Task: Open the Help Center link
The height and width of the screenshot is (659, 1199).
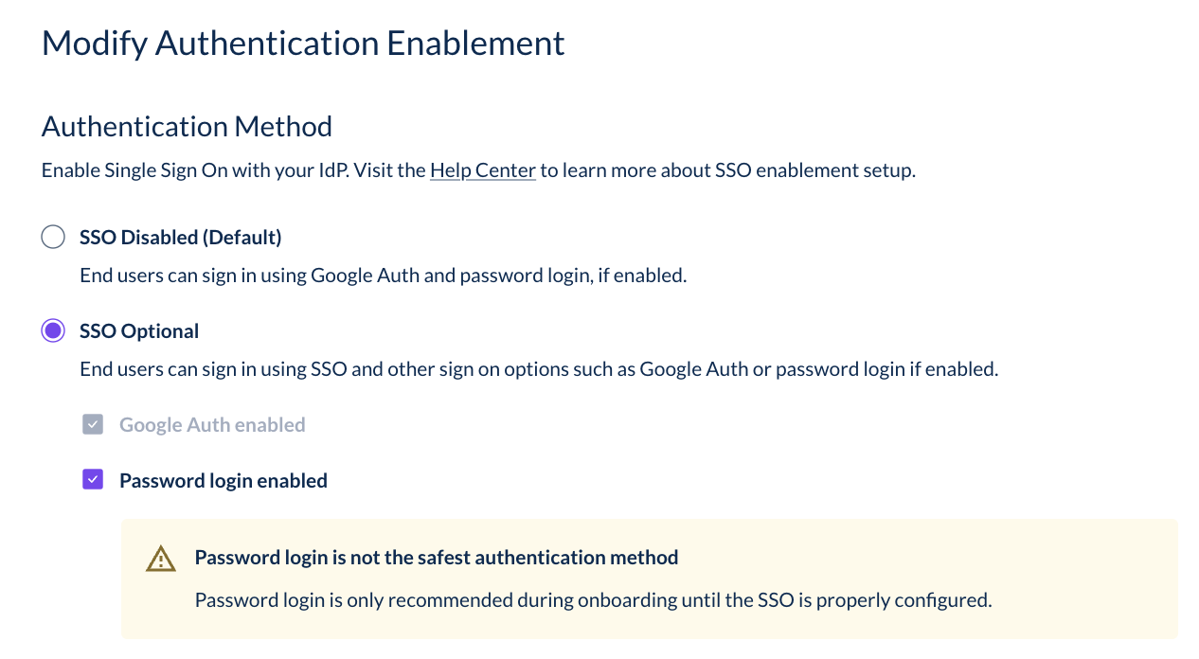Action: coord(483,170)
